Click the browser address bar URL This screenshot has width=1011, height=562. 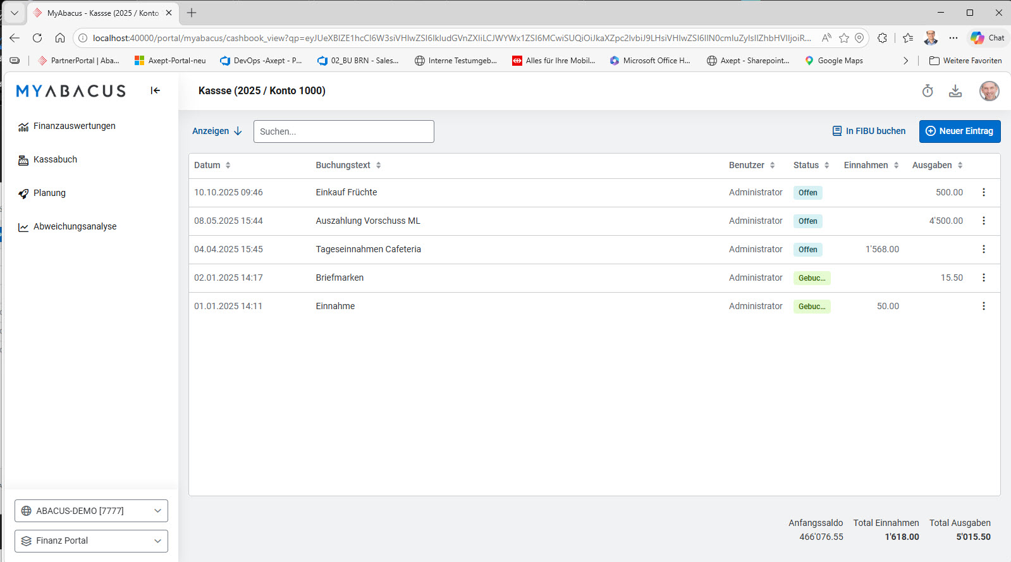[451, 38]
